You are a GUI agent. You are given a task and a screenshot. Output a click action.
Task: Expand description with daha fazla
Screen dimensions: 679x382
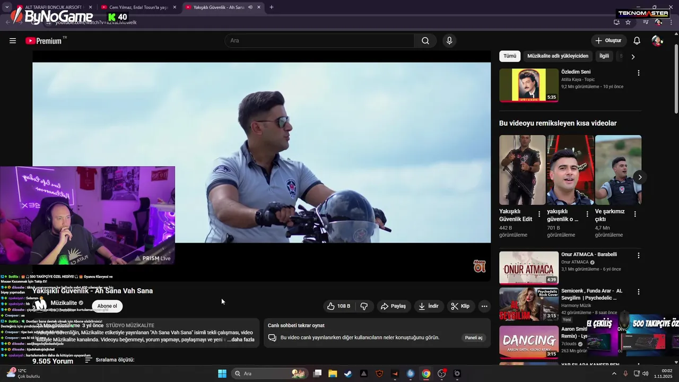pyautogui.click(x=241, y=340)
